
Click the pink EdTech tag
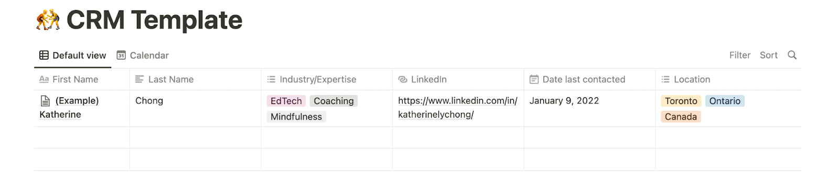286,101
